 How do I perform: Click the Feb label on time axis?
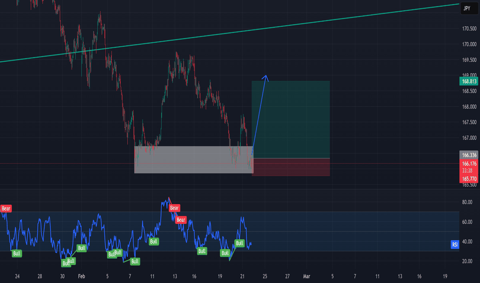click(81, 276)
